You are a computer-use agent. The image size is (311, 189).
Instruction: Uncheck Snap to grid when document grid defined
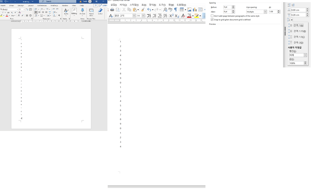(212, 20)
